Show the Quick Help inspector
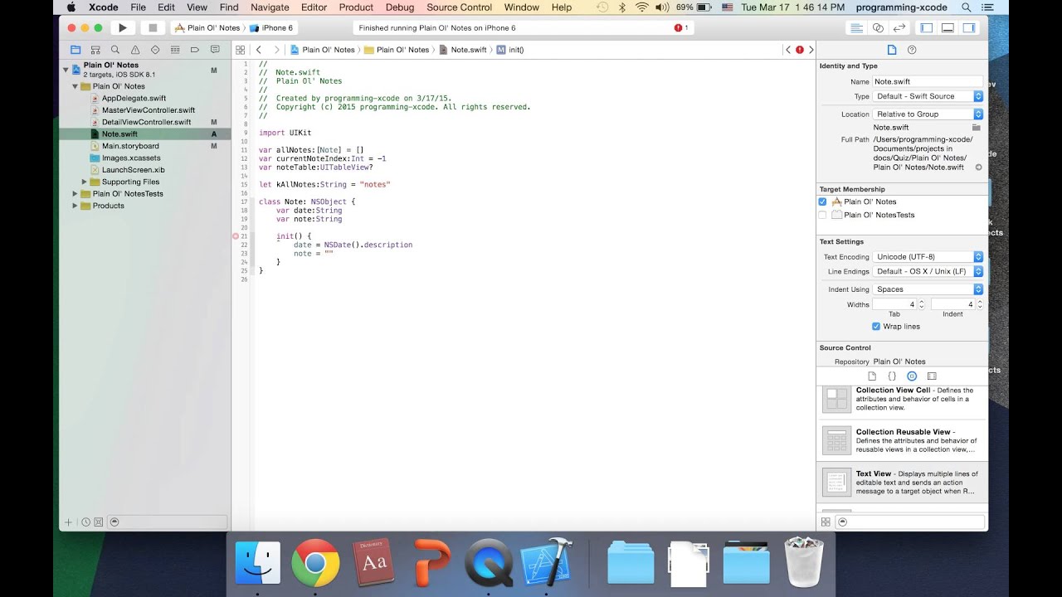The width and height of the screenshot is (1062, 597). [912, 50]
